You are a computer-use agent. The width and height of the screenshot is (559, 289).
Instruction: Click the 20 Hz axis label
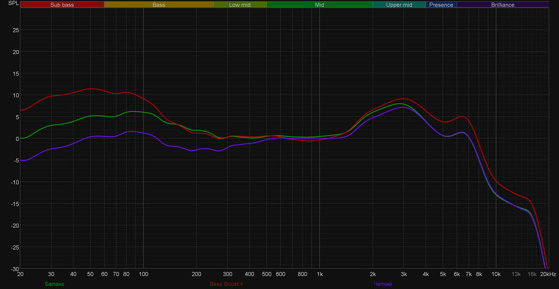pos(20,274)
